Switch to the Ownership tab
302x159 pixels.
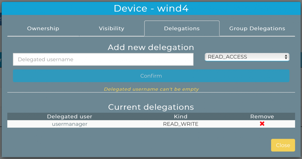coord(43,29)
